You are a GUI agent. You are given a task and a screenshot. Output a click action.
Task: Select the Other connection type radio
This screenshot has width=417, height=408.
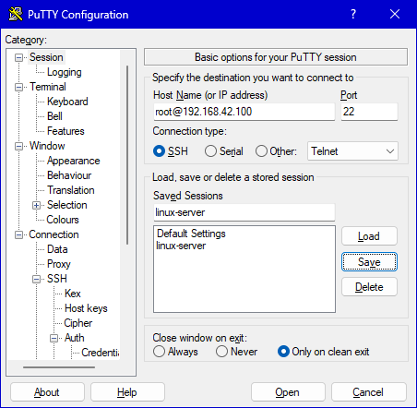tap(261, 151)
